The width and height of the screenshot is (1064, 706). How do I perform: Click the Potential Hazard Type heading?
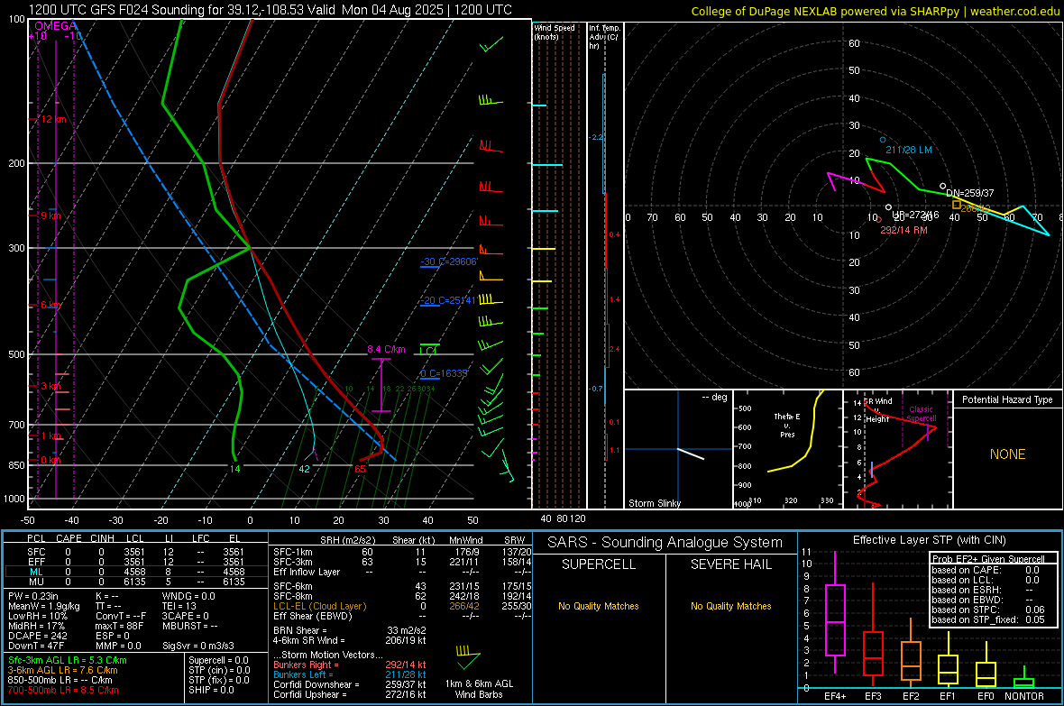click(1008, 399)
